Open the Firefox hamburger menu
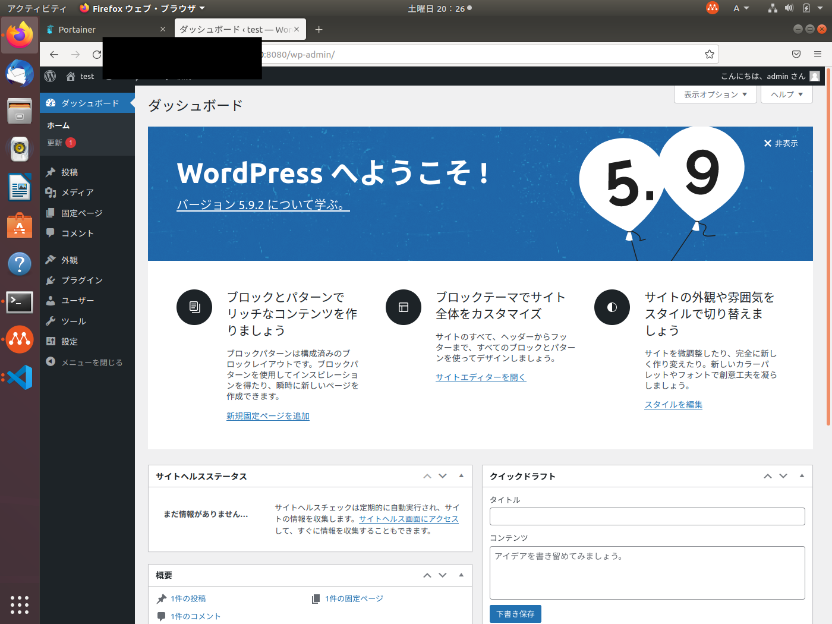This screenshot has height=624, width=832. click(817, 54)
